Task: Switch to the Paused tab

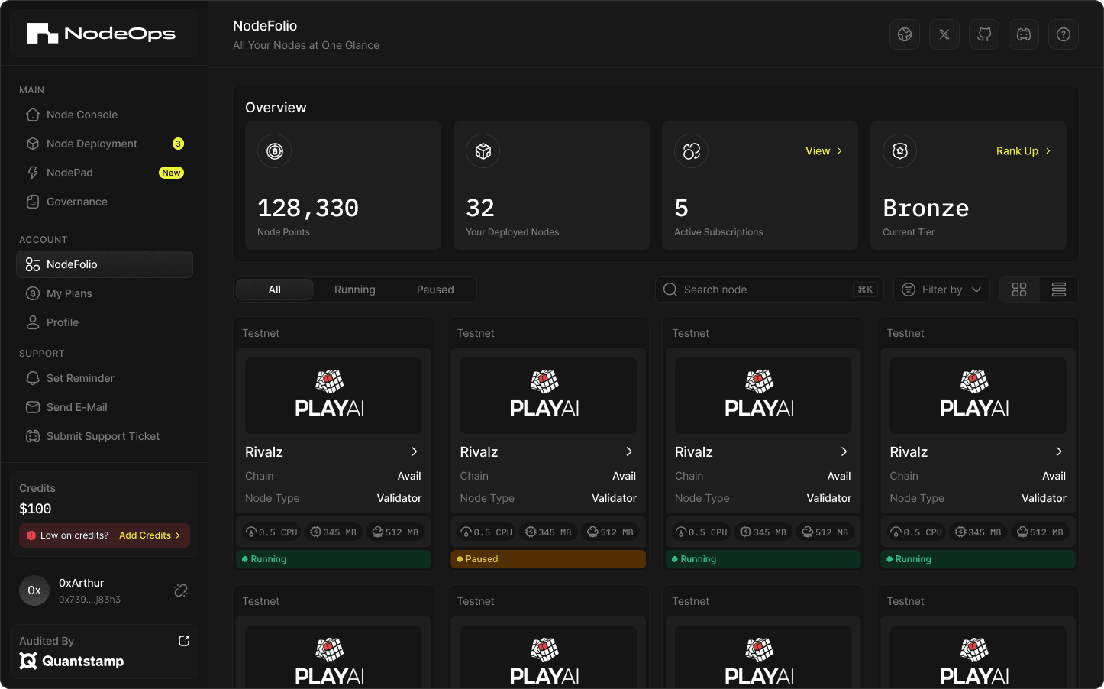Action: [435, 290]
